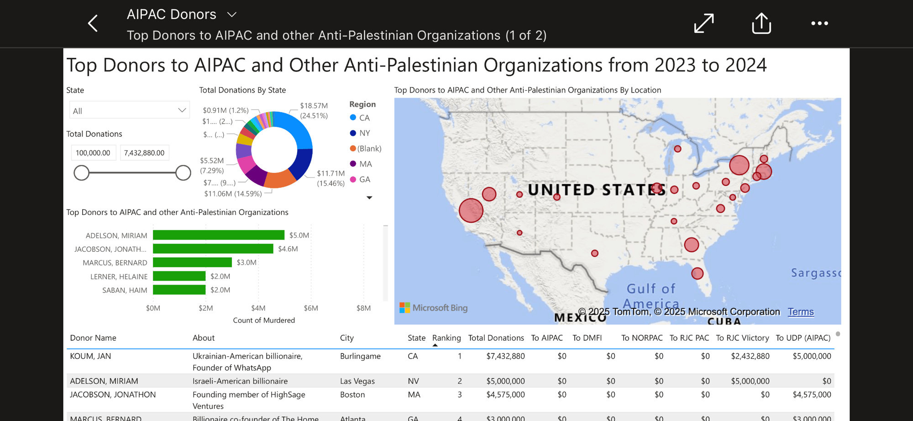Image resolution: width=913 pixels, height=421 pixels.
Task: Expand the AIPAC Donors report dropdown
Action: point(232,15)
